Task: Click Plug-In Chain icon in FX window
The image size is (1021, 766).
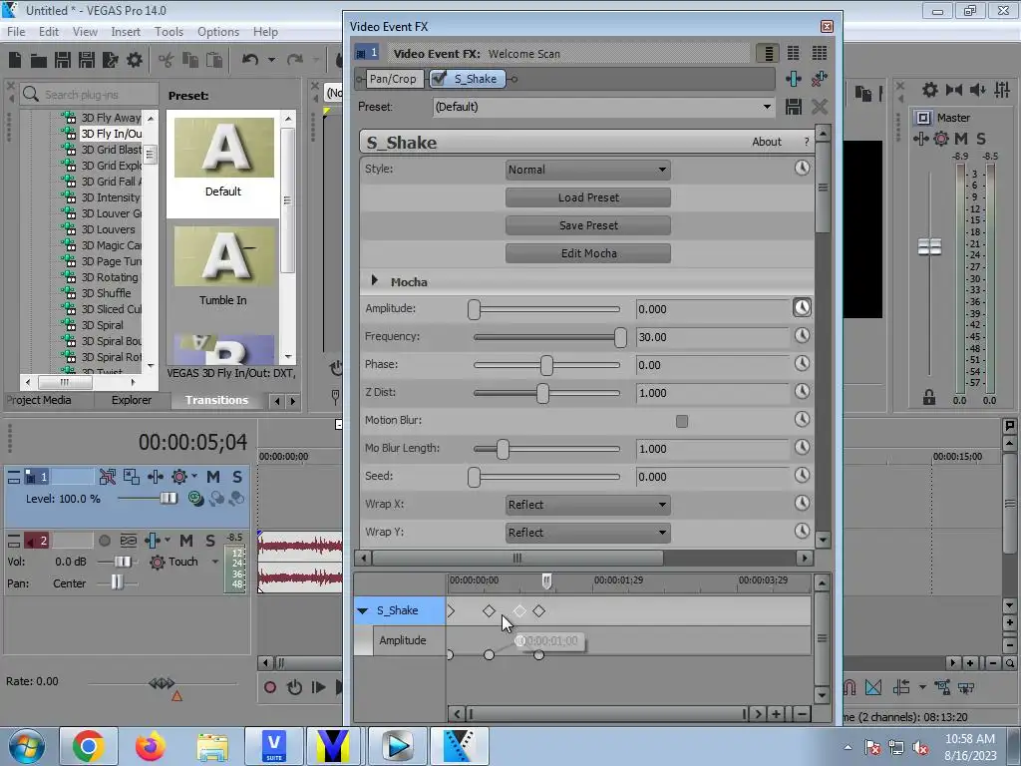Action: click(793, 79)
